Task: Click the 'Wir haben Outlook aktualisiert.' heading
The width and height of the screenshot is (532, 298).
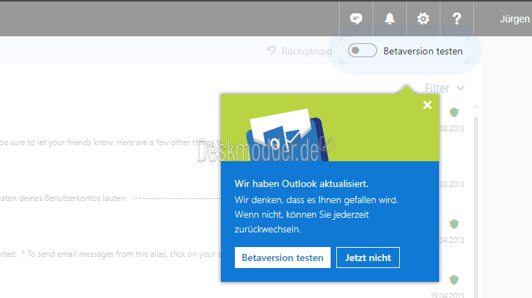Action: pos(301,184)
